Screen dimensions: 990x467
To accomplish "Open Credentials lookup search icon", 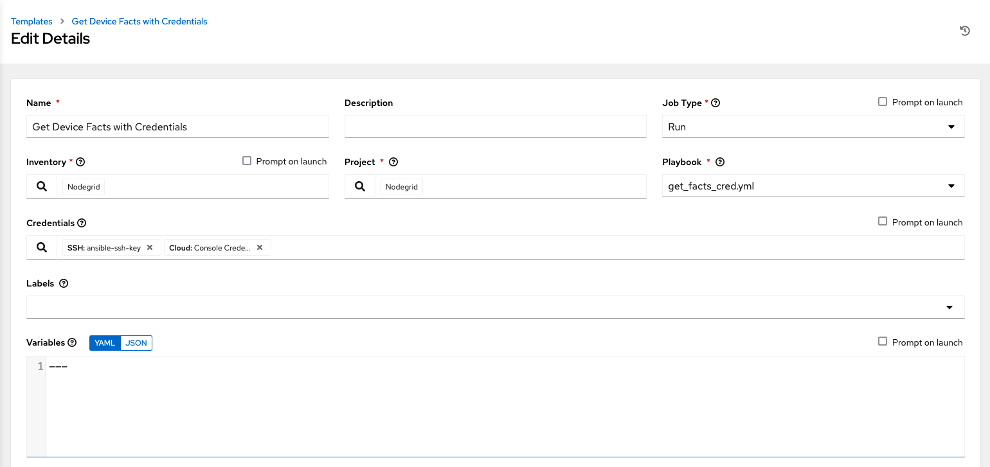I will (x=42, y=247).
